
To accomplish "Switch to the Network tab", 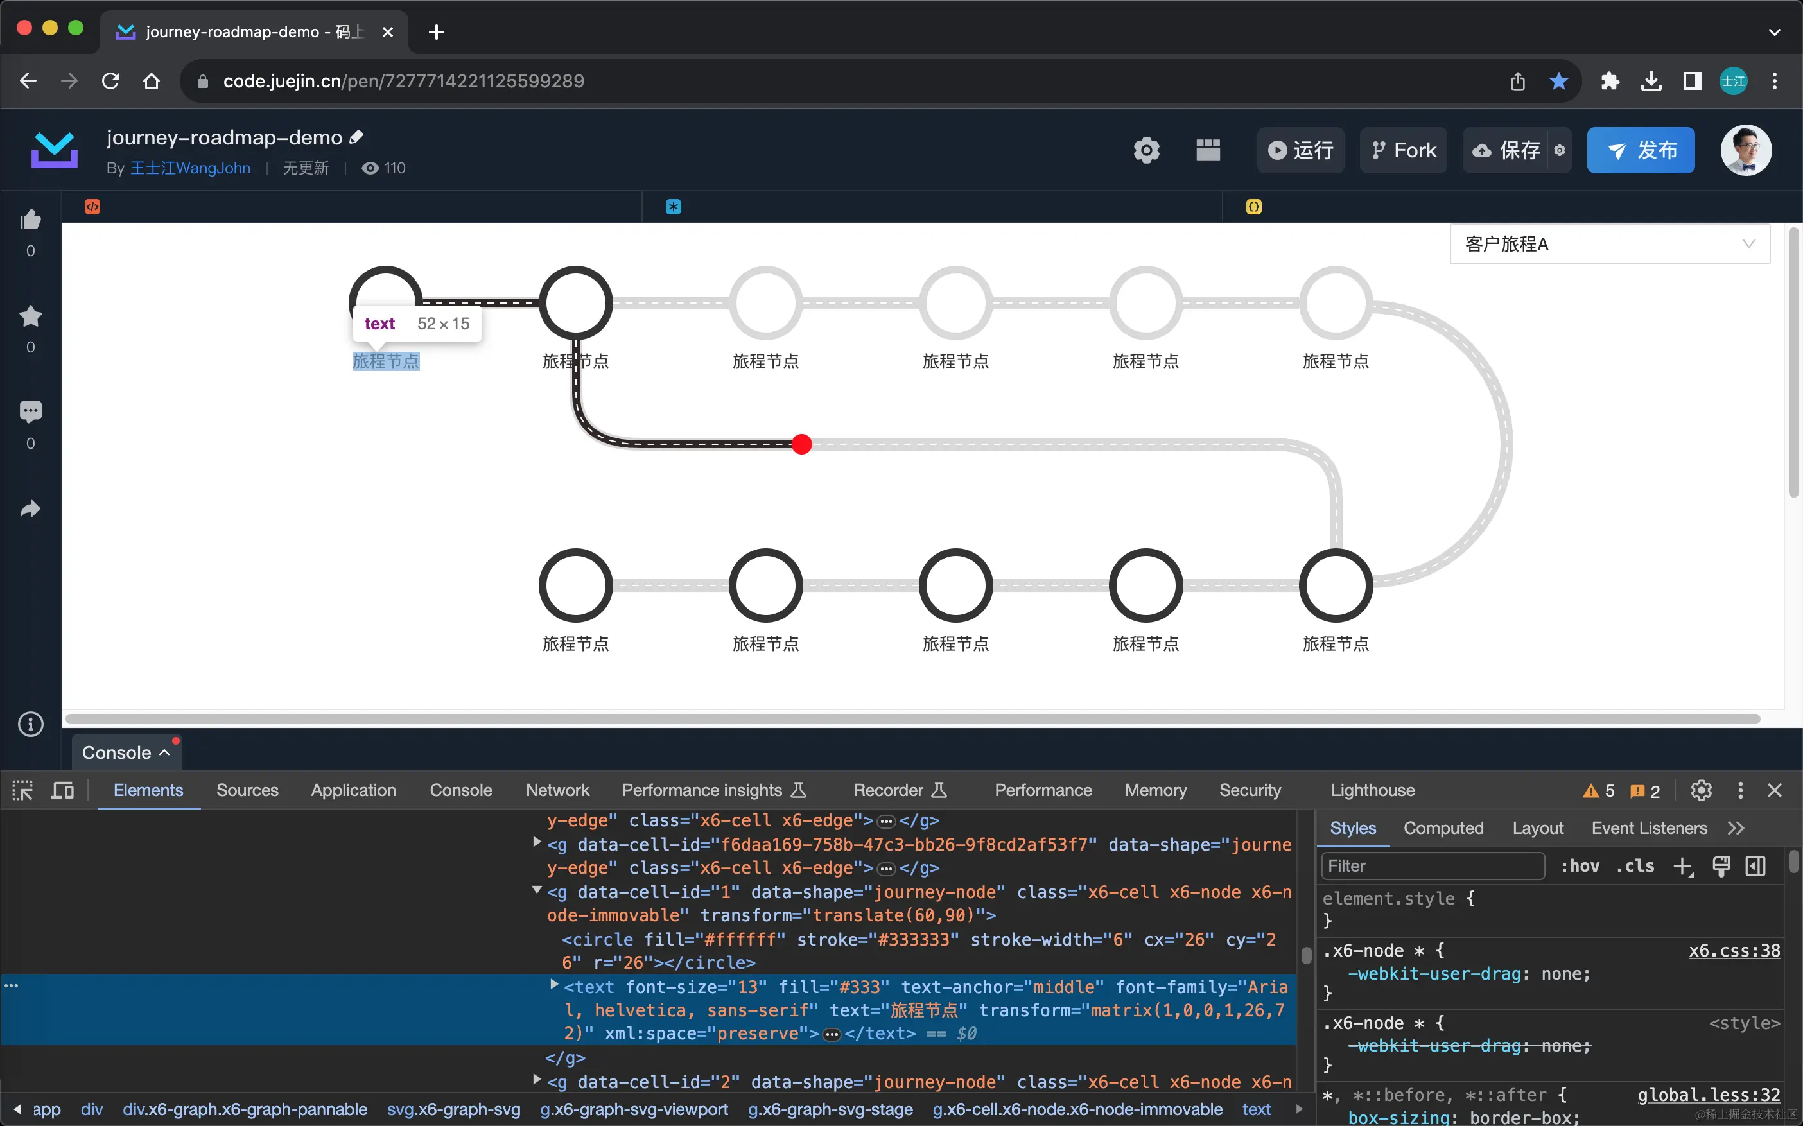I will click(557, 790).
